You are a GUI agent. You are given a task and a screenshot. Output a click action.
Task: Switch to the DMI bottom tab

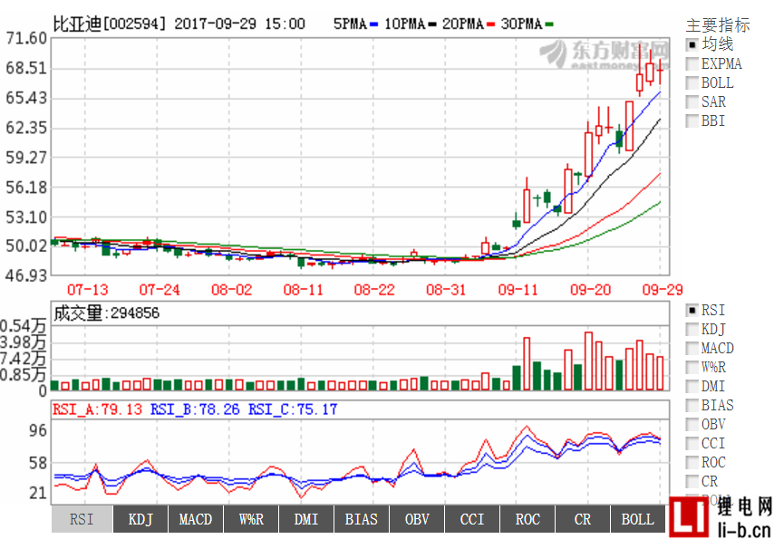pyautogui.click(x=306, y=519)
